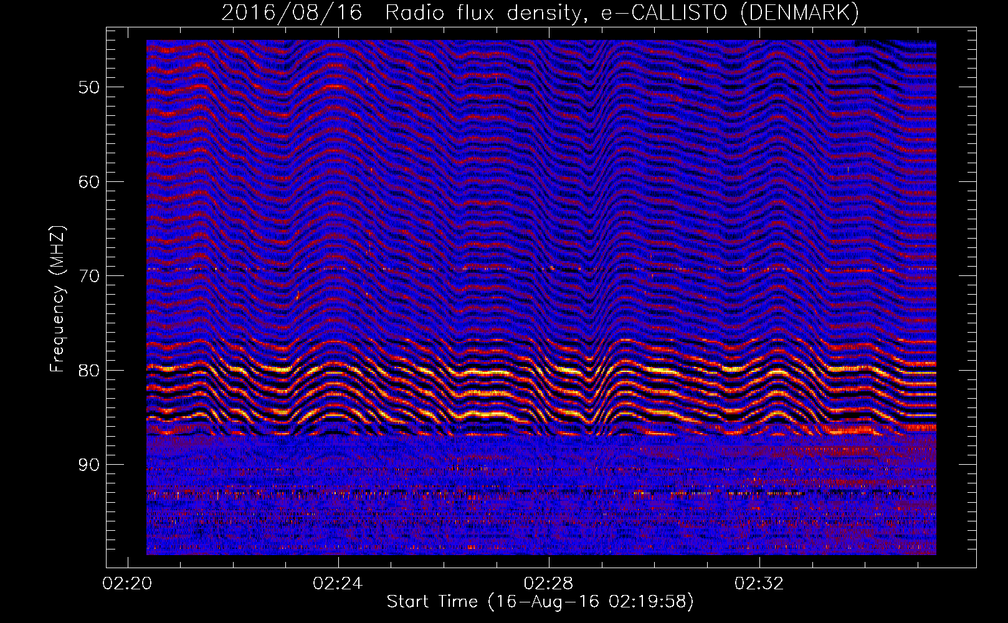The height and width of the screenshot is (623, 1008).
Task: Click the 02:32 time tick label
Action: pyautogui.click(x=759, y=584)
